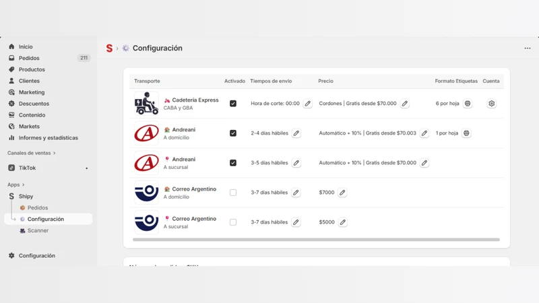Open print format for 6 por hoja
Screen dimensions: 539x303
[468, 104]
